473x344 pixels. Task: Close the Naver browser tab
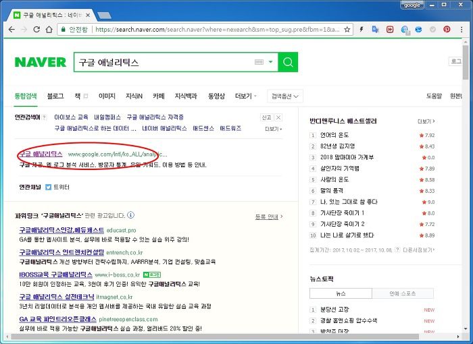click(x=88, y=15)
